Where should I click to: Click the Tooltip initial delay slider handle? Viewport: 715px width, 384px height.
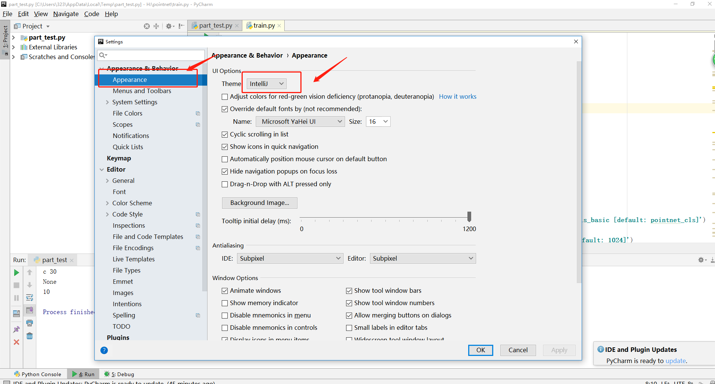click(x=469, y=216)
